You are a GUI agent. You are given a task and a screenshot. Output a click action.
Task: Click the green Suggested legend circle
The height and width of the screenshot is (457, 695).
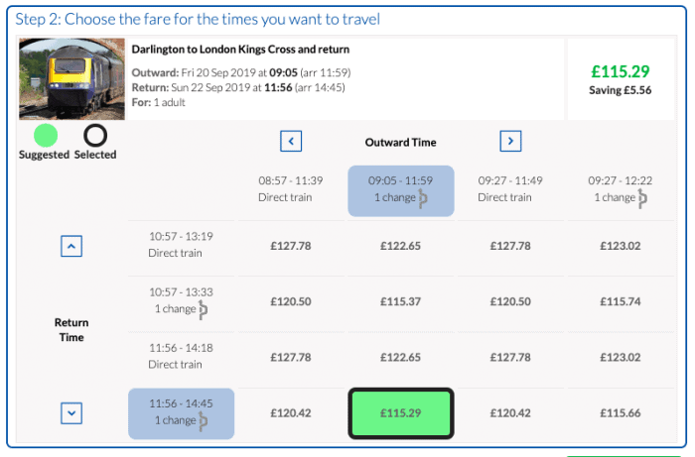(x=45, y=134)
